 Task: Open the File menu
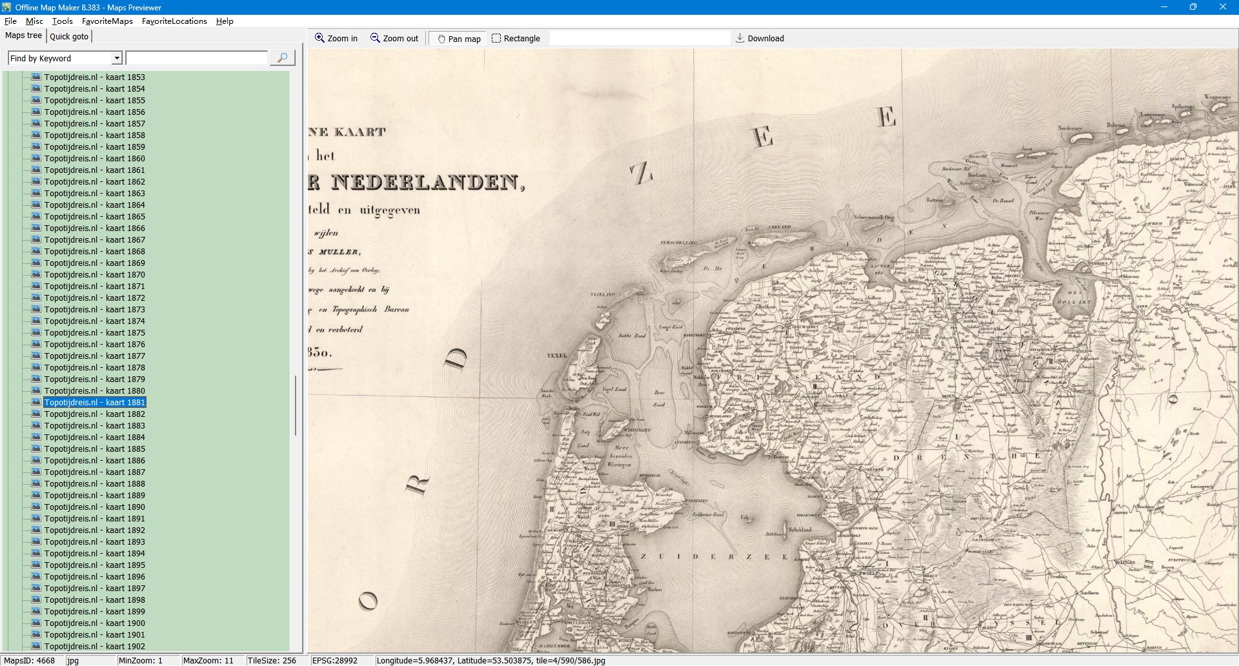click(x=10, y=21)
